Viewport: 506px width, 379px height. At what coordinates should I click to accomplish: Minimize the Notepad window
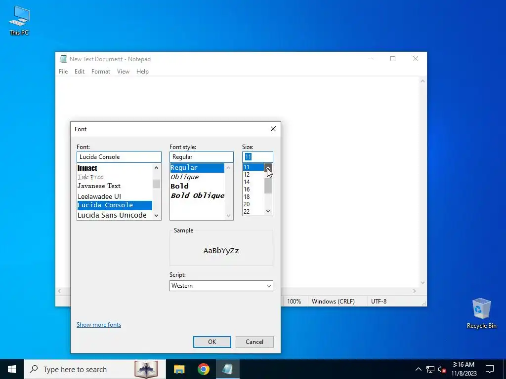[x=371, y=59]
